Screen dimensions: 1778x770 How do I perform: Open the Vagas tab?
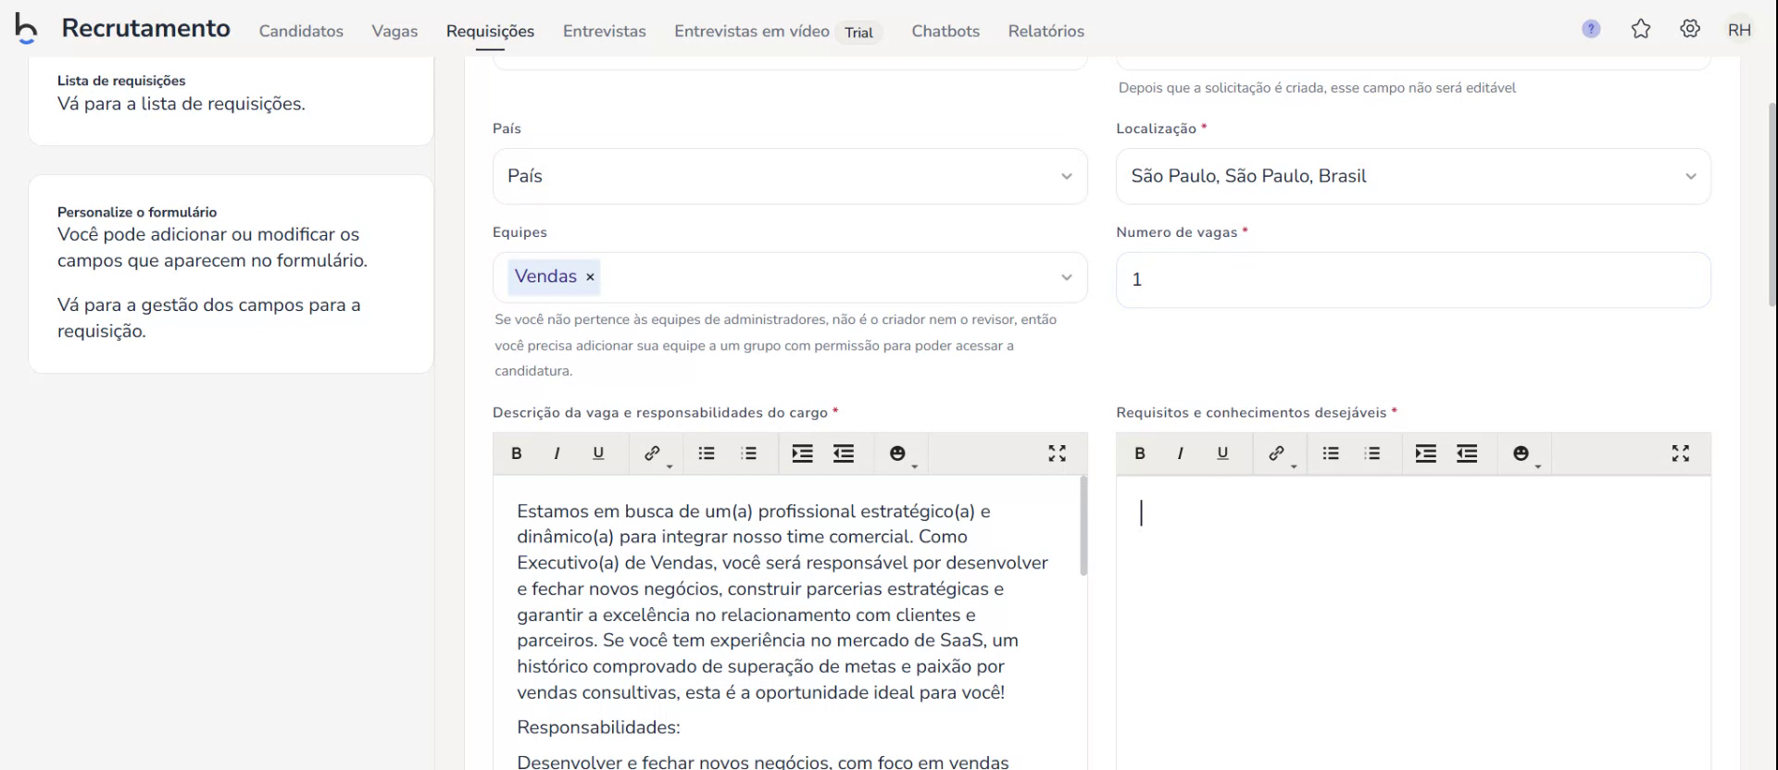(x=394, y=31)
